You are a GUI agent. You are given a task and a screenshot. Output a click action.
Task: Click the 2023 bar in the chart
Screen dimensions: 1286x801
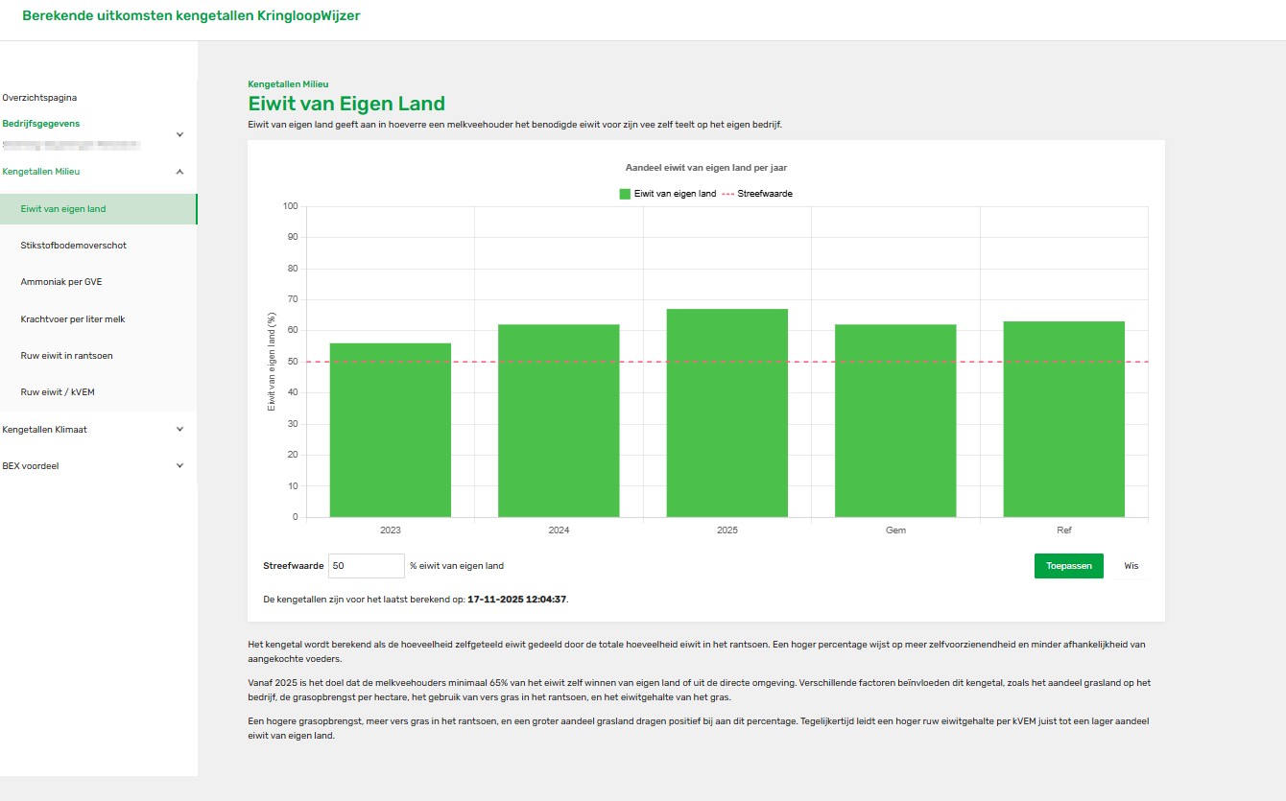click(390, 430)
